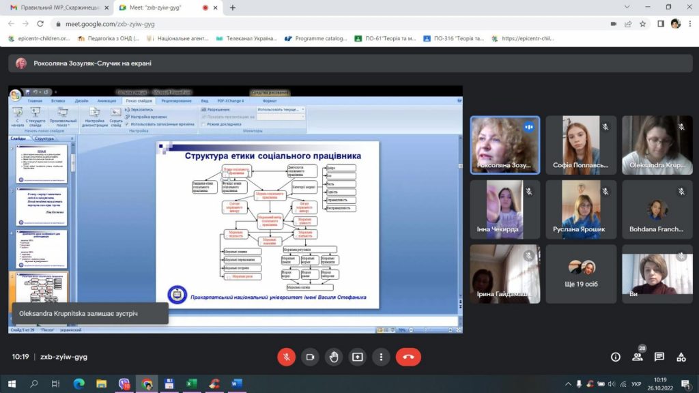Click the 'Ще 19 осіб' participants tile
Screen dimensions: 699x393
[x=582, y=274]
